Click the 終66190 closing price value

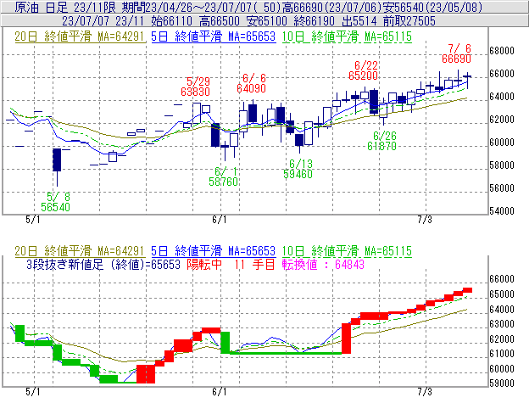click(314, 21)
